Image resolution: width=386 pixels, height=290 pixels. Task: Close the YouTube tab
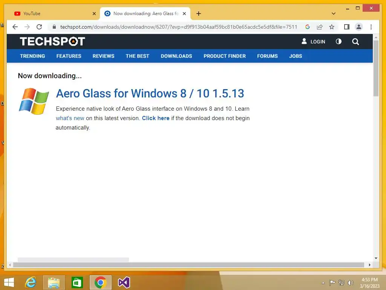[94, 14]
